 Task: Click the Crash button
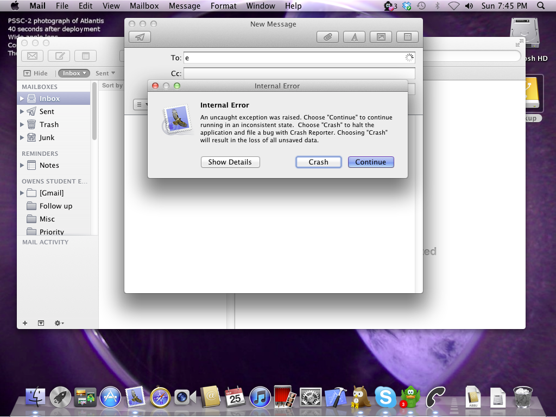(318, 162)
